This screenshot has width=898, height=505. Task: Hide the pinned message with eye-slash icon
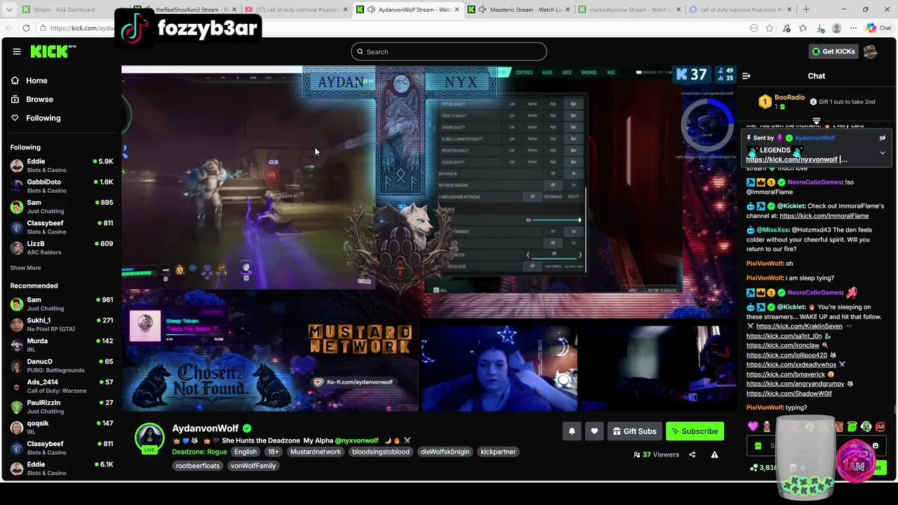(883, 138)
